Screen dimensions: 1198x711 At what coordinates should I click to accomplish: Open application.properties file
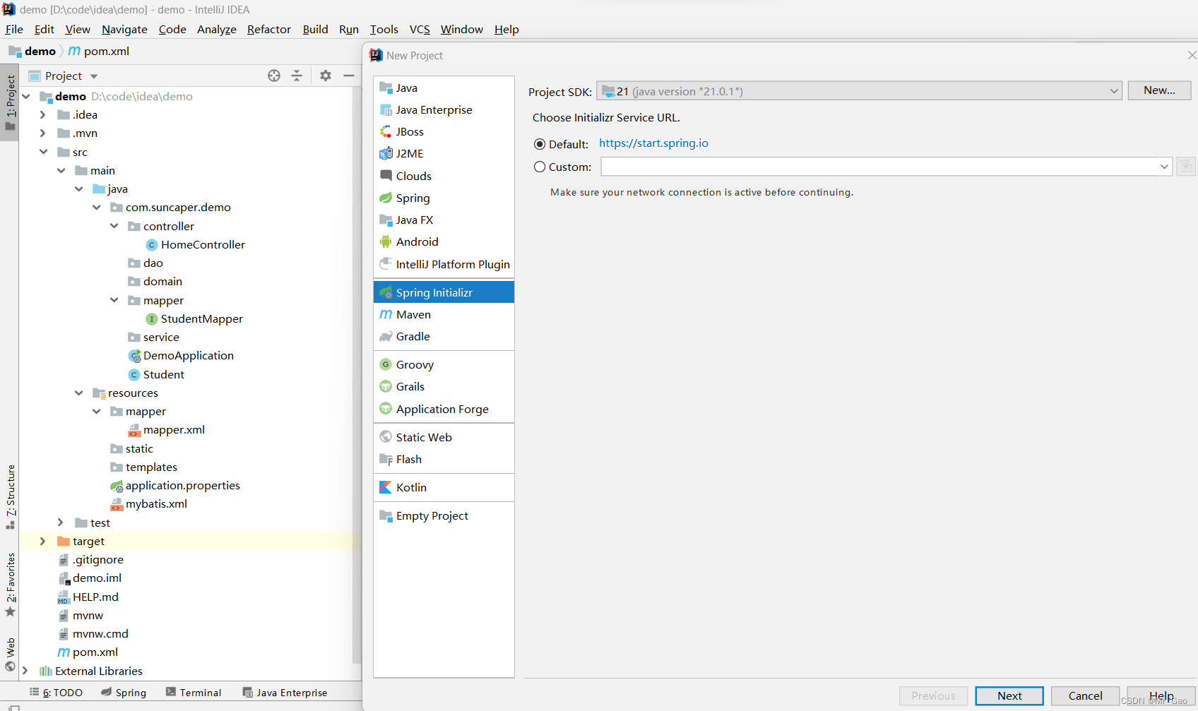point(182,485)
